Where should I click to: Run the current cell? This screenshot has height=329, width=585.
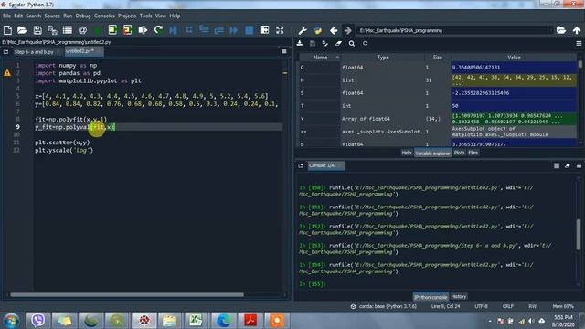pyautogui.click(x=112, y=30)
